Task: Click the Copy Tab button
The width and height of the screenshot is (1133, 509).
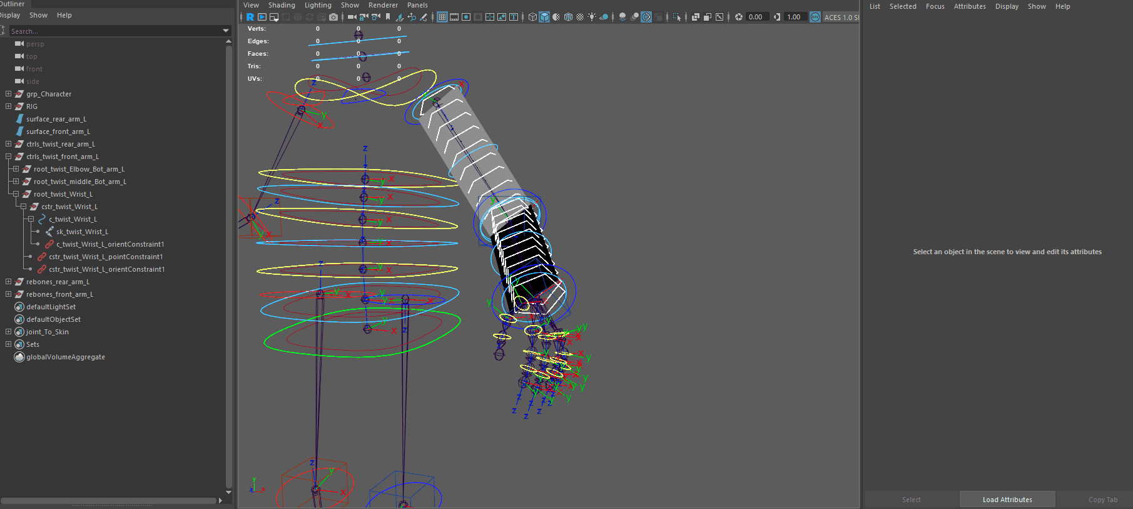Action: pyautogui.click(x=1103, y=500)
